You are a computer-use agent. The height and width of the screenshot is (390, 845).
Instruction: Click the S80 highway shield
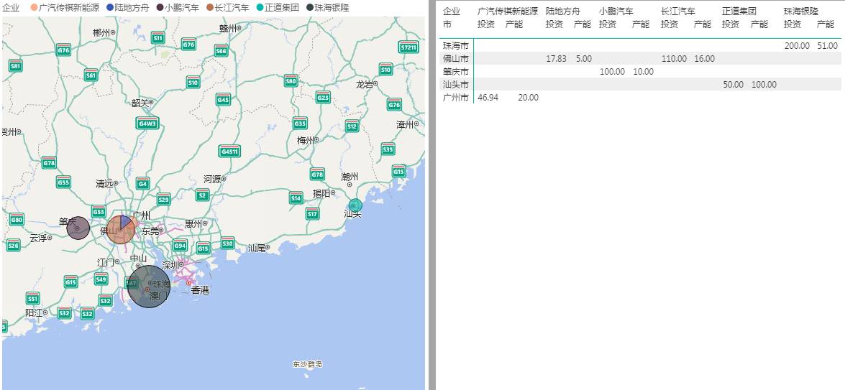tap(291, 80)
